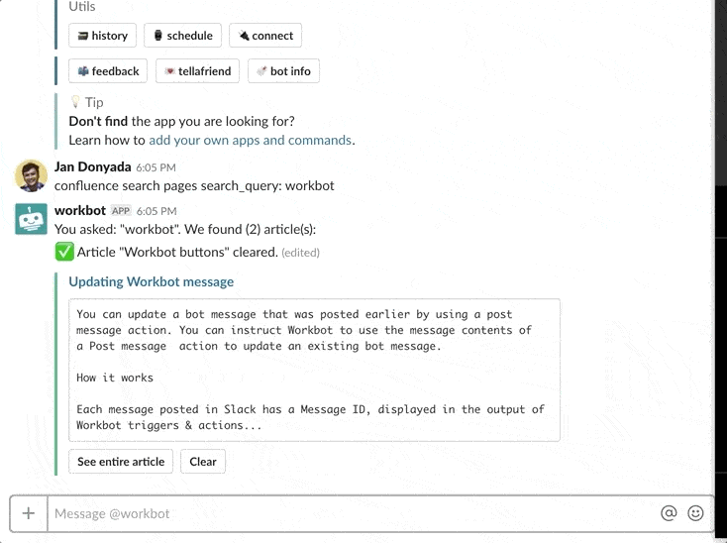Focus the Message @workbot input field

[353, 513]
